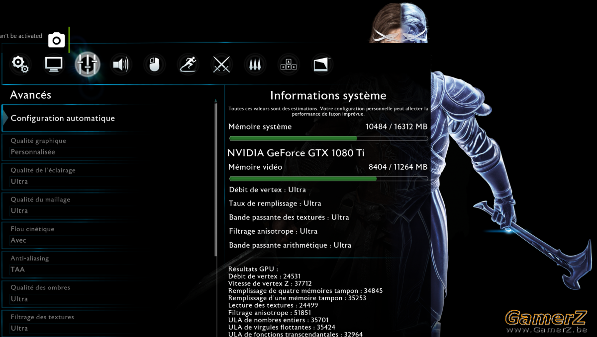This screenshot has width=597, height=337.
Task: Click Vitesse de vertex Z : 37712
Action: tap(270, 284)
